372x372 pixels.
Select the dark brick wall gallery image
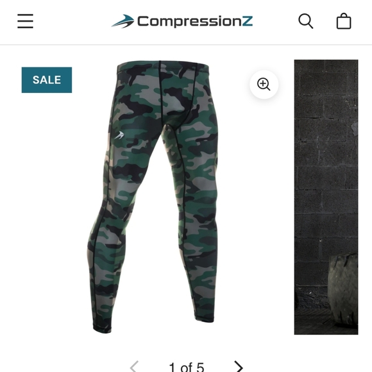tap(326, 197)
